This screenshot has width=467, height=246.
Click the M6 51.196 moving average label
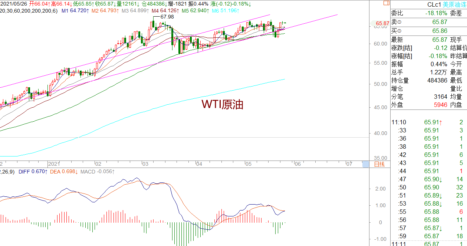tap(225, 11)
